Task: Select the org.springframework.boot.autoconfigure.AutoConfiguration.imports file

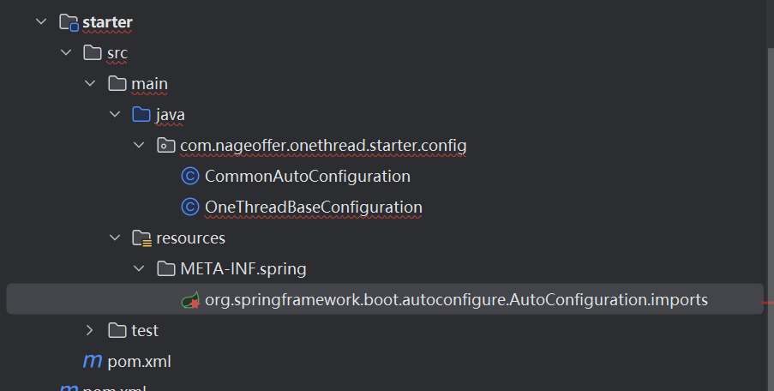Action: tap(456, 300)
